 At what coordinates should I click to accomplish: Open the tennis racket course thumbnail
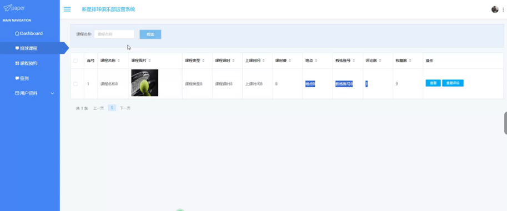pos(144,83)
